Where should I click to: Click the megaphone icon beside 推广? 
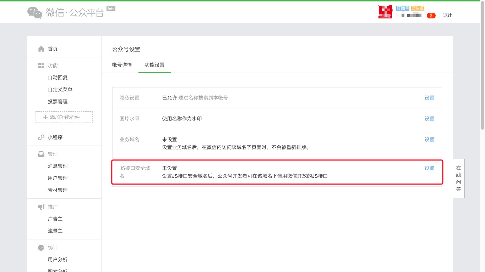[41, 207]
